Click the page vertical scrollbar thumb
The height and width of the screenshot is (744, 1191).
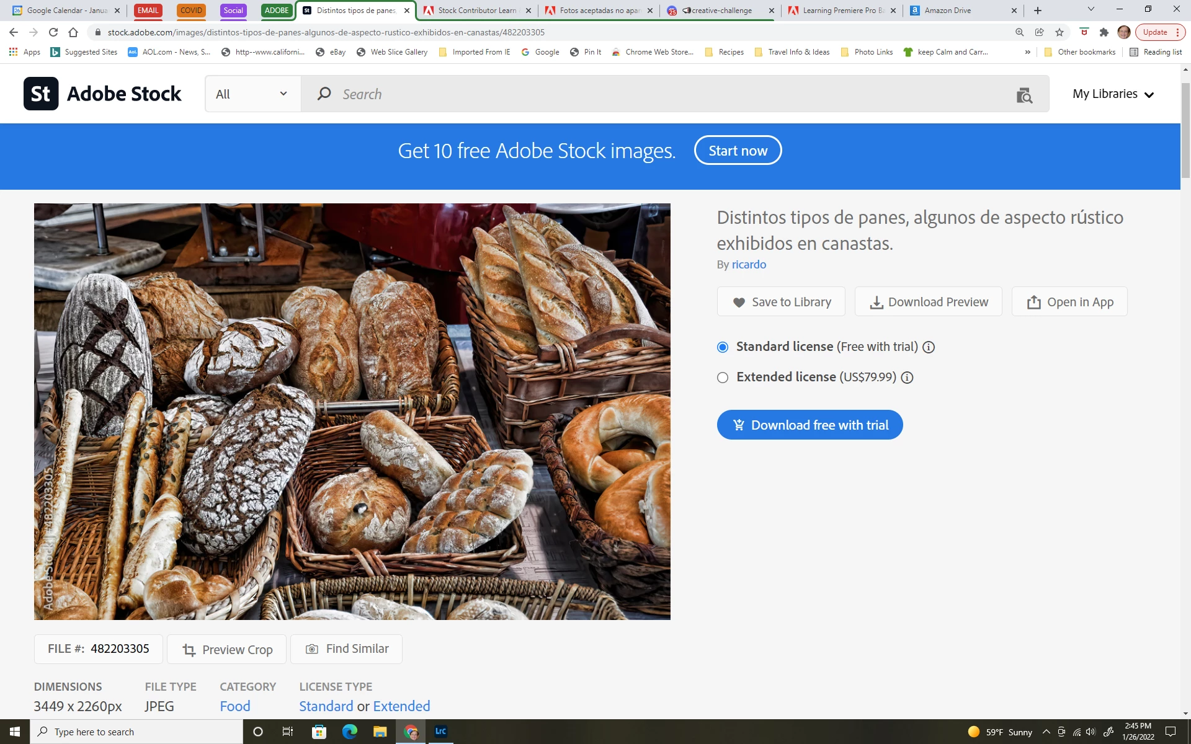(1185, 130)
